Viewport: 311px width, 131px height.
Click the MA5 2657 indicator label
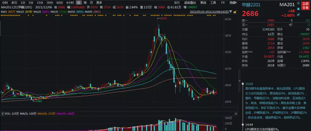8,12
